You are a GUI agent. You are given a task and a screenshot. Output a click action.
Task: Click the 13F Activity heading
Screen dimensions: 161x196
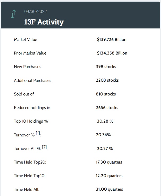[44, 22]
